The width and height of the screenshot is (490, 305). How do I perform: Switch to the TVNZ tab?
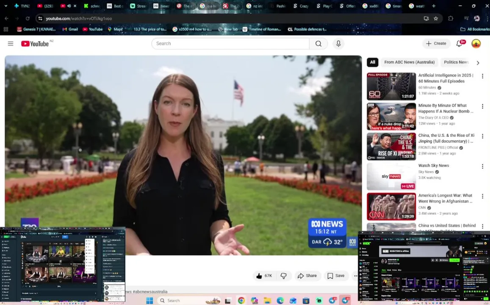pos(22,6)
